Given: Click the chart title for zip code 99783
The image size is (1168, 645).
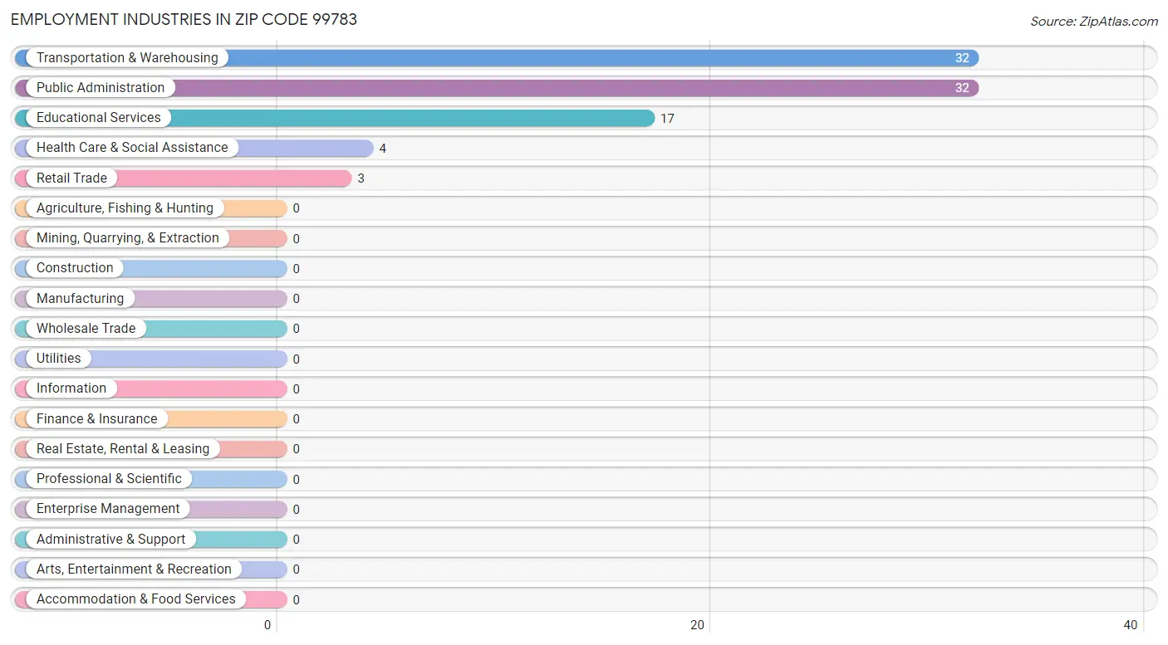Looking at the screenshot, I should point(184,19).
